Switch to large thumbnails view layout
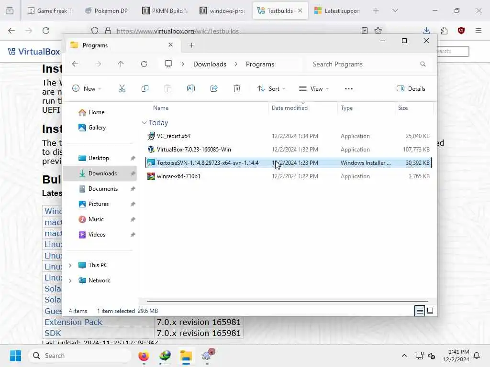Viewport: 490px width, 367px height. pyautogui.click(x=430, y=311)
